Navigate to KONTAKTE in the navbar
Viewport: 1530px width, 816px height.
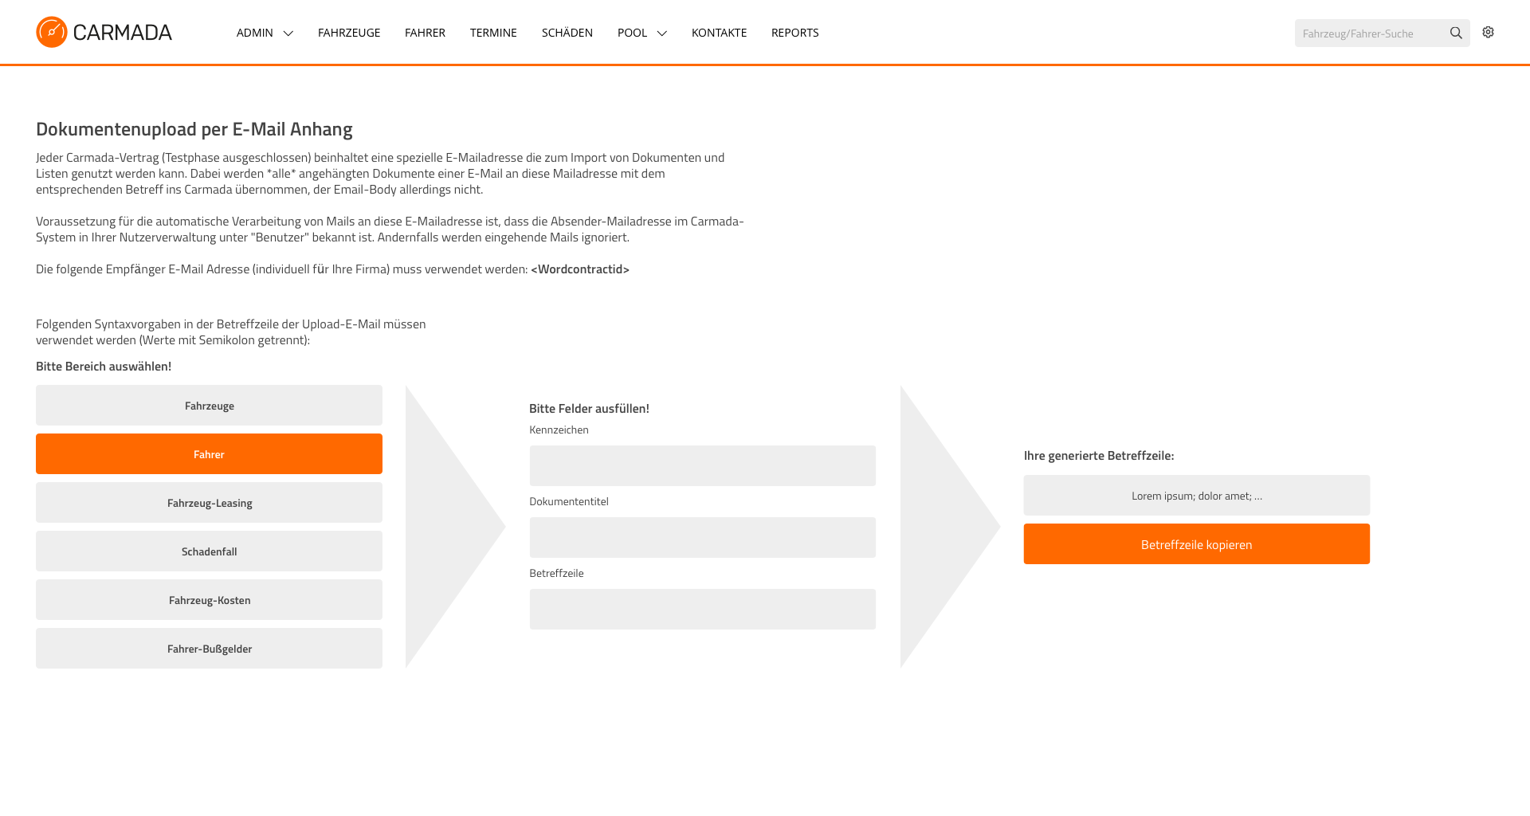coord(719,33)
